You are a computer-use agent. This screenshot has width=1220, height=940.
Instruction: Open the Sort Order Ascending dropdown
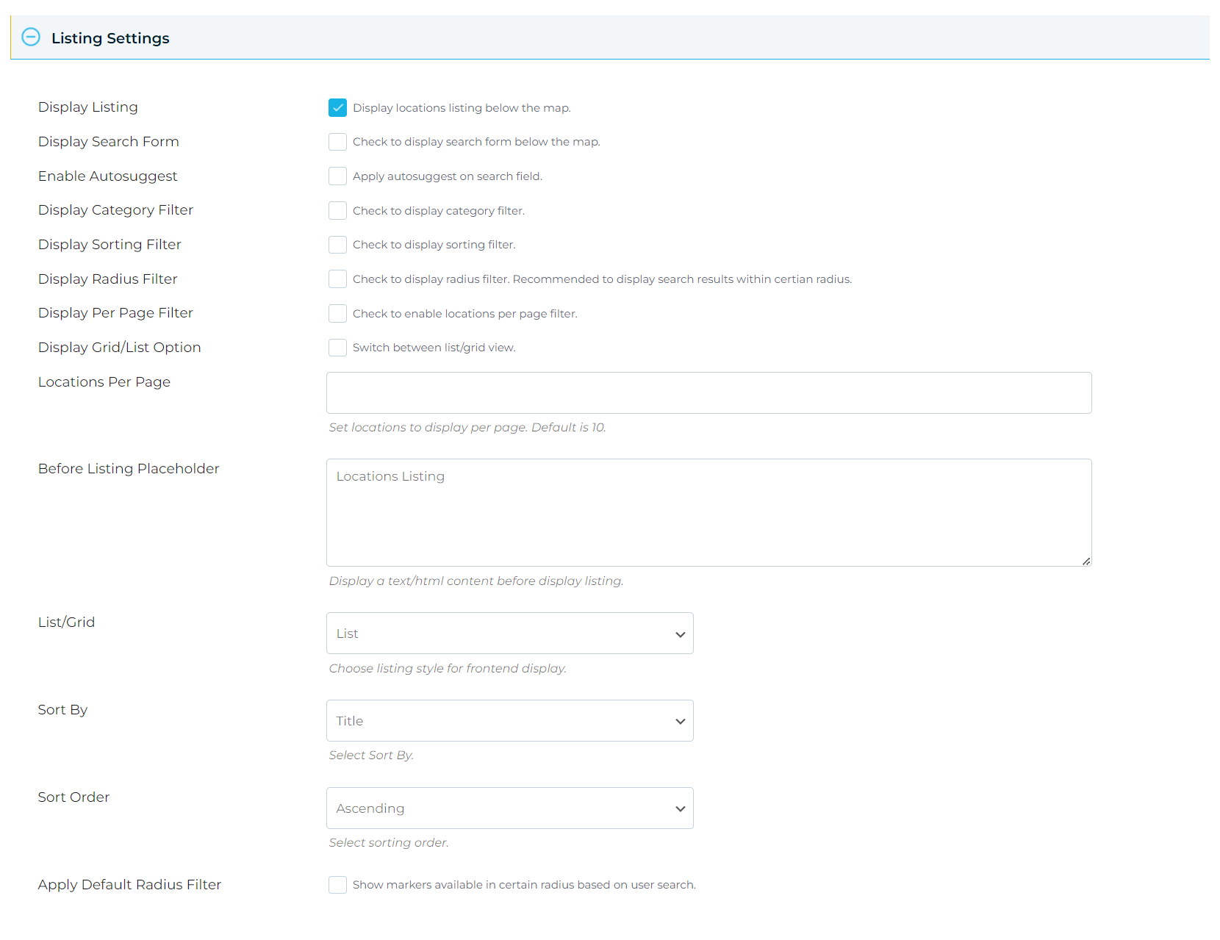(x=510, y=808)
